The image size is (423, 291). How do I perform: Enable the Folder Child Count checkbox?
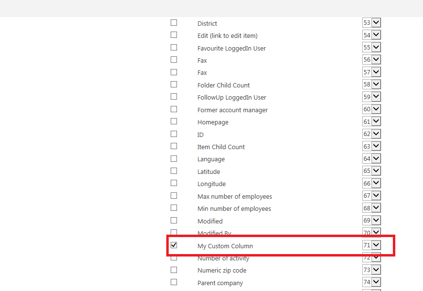click(174, 85)
